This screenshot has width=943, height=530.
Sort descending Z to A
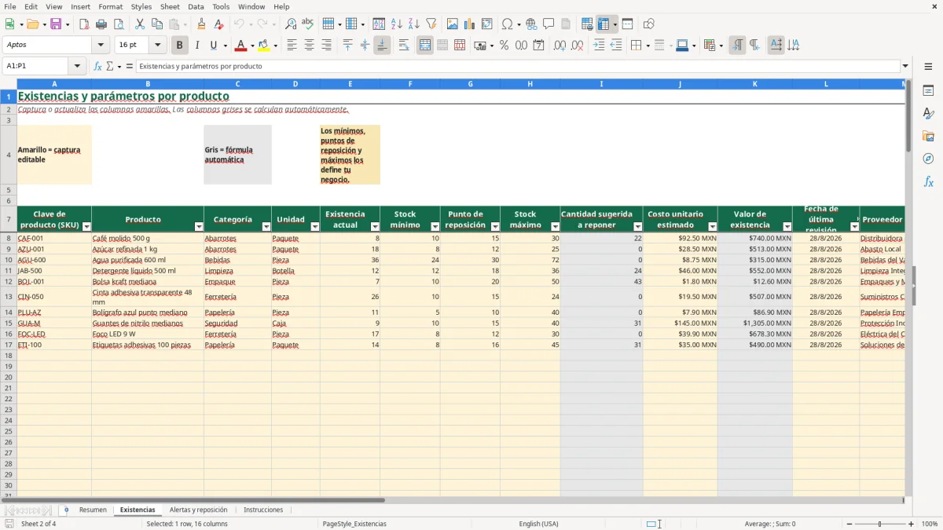click(414, 24)
